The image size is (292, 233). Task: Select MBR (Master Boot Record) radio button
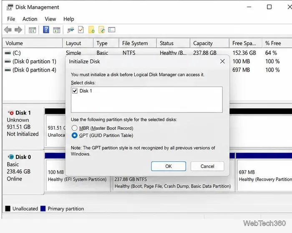pos(75,128)
